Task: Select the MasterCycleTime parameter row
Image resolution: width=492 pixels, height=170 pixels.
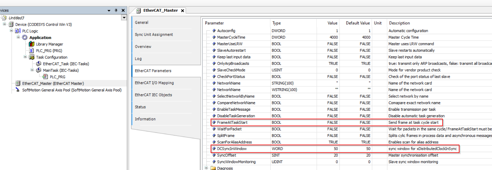Action: (x=231, y=37)
